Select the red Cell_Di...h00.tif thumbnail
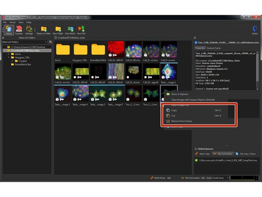The image size is (262, 197). 116,49
